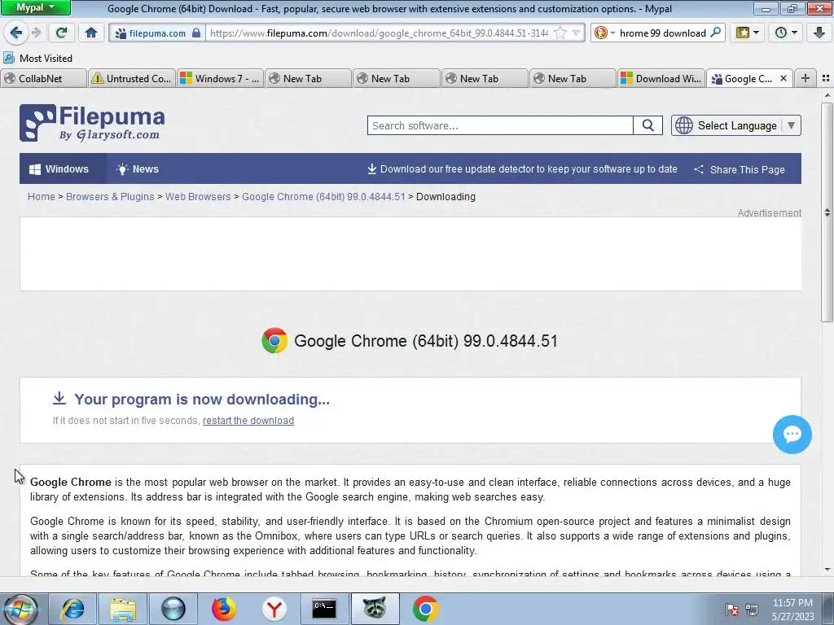Open the history clock button
The height and width of the screenshot is (625, 834).
[x=786, y=33]
